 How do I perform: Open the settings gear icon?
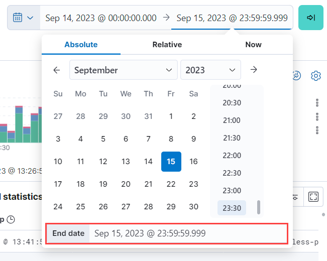316,76
